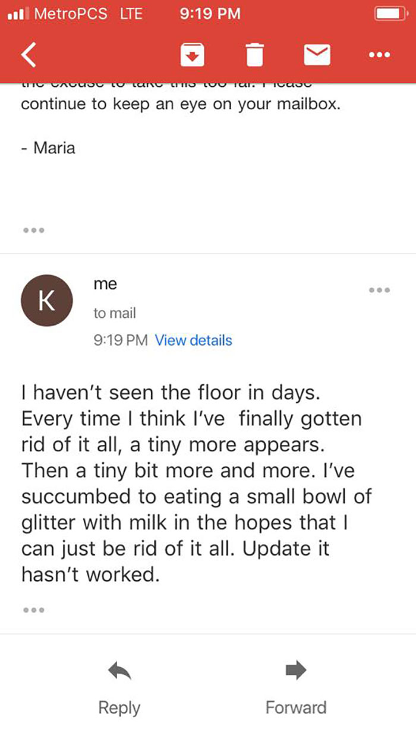Image resolution: width=416 pixels, height=739 pixels.
Task: Expand the trimmed content of Maria's message
Action: [x=34, y=230]
